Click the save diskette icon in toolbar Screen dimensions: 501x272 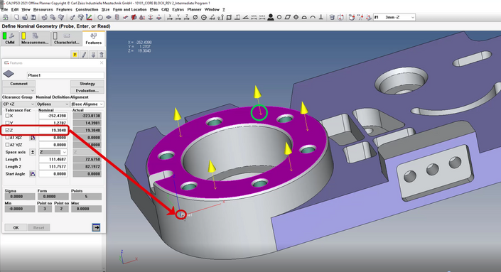(33, 17)
